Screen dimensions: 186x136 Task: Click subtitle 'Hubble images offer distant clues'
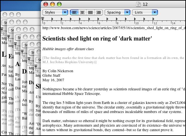(68, 49)
